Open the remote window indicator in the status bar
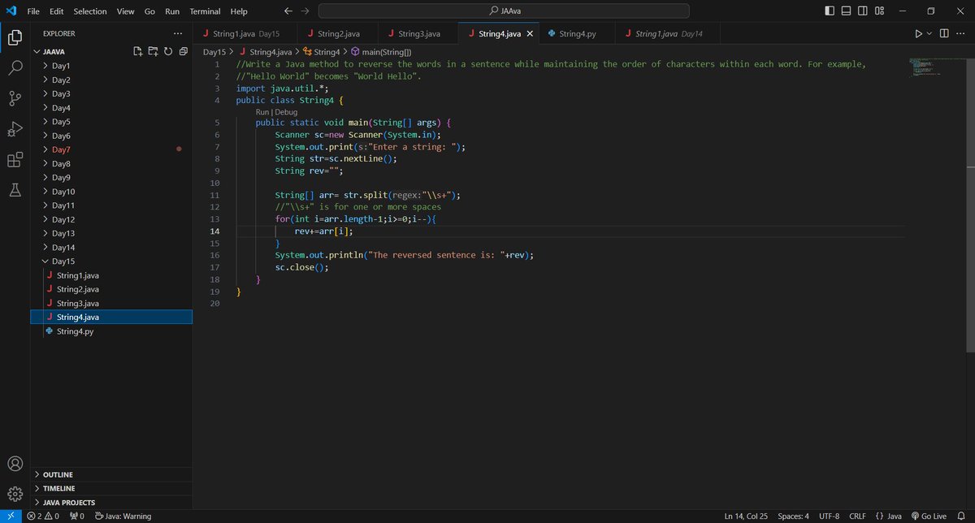This screenshot has height=523, width=975. 10,516
